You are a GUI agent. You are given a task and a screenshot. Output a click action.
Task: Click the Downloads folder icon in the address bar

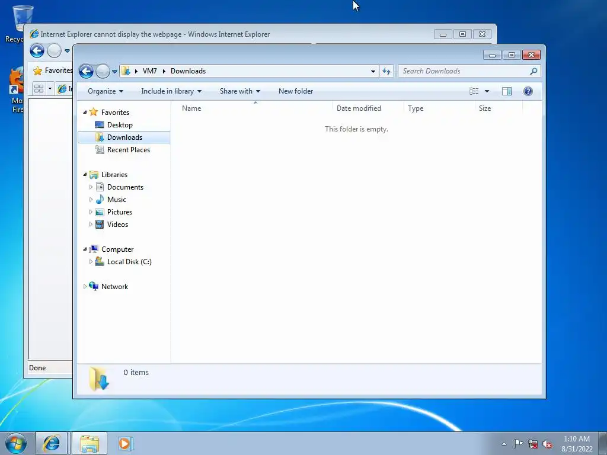(x=126, y=71)
